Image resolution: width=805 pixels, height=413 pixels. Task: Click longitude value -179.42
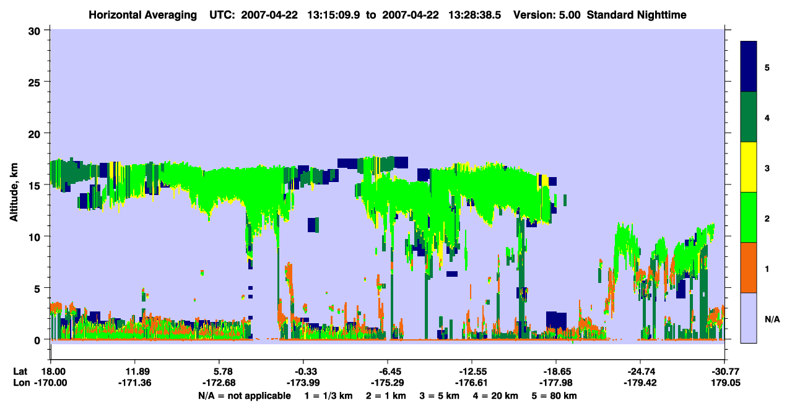click(x=640, y=383)
